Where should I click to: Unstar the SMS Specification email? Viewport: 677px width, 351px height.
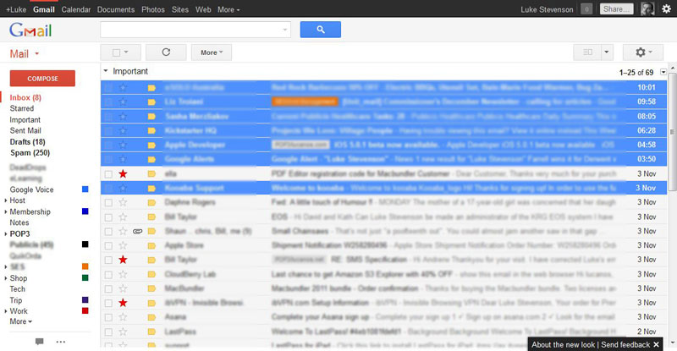click(123, 260)
